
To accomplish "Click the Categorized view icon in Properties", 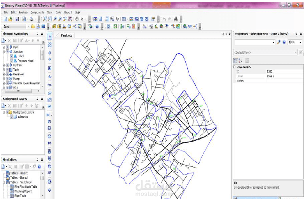I will [235, 61].
